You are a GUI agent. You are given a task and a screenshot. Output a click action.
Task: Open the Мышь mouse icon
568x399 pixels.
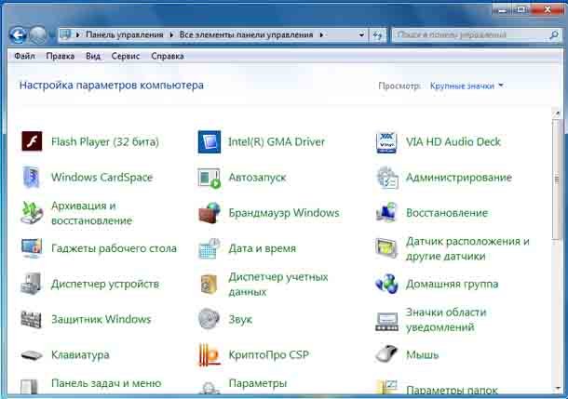click(386, 353)
